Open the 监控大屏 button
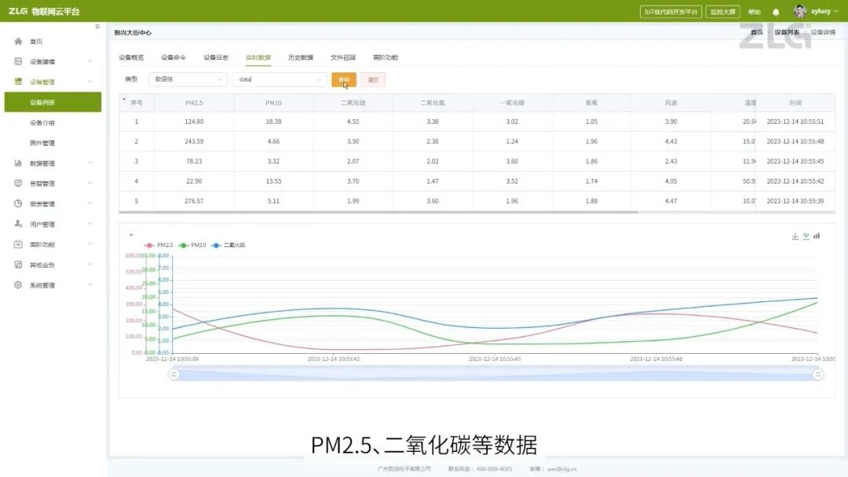The image size is (848, 477). [722, 12]
